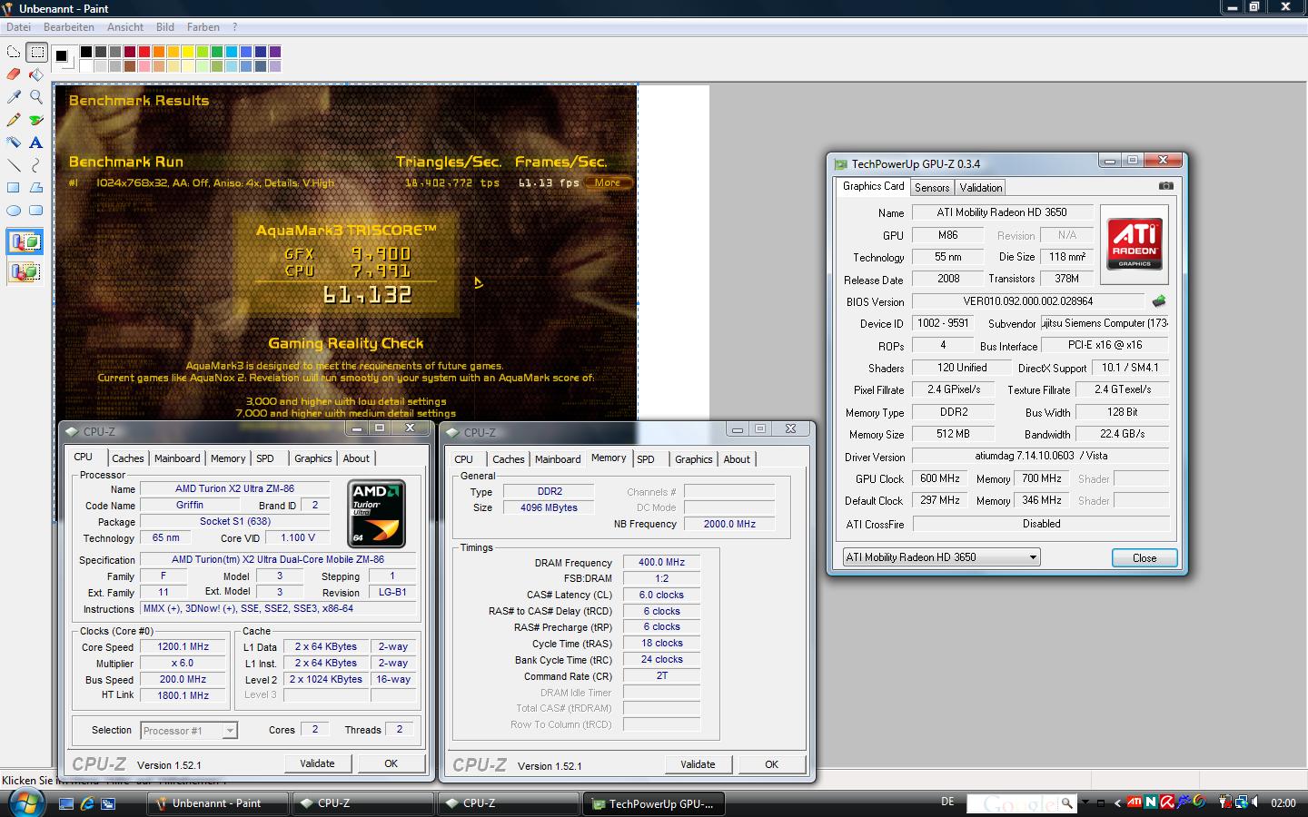Switch to Unbenannt - Paint taskbar button

click(217, 803)
